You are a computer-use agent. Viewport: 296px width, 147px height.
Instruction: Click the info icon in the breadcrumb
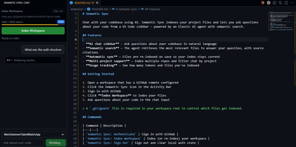point(89,9)
